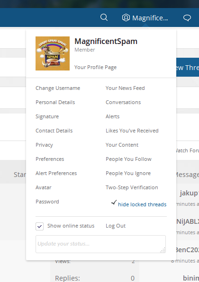This screenshot has height=282, width=199.
Task: Open Your Content
Action: (x=122, y=145)
